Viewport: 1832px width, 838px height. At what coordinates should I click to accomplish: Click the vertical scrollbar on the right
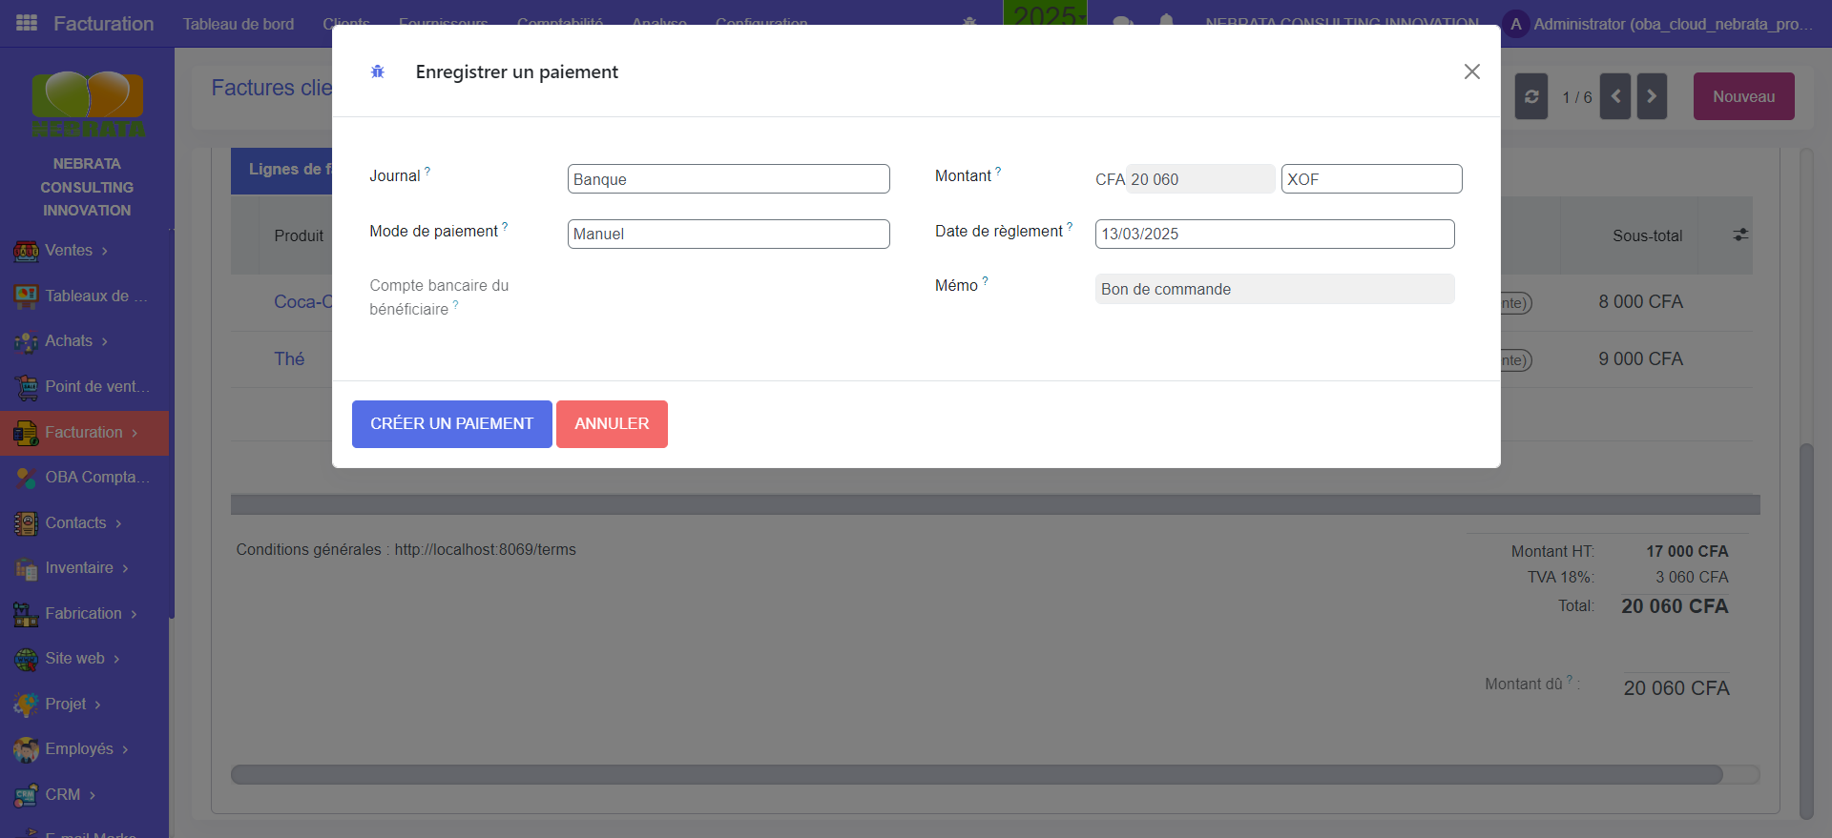pos(1806,629)
